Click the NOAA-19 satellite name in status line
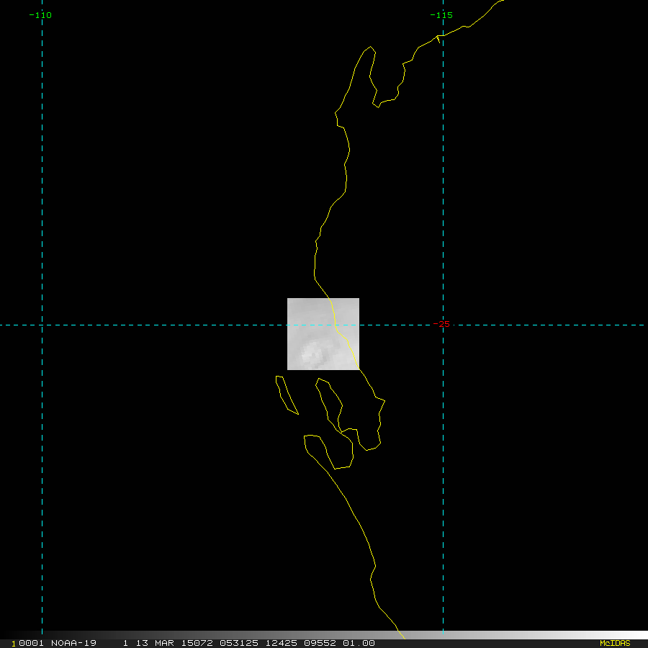 [x=73, y=643]
